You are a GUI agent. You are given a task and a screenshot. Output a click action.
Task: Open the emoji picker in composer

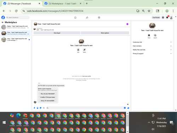tap(125, 108)
